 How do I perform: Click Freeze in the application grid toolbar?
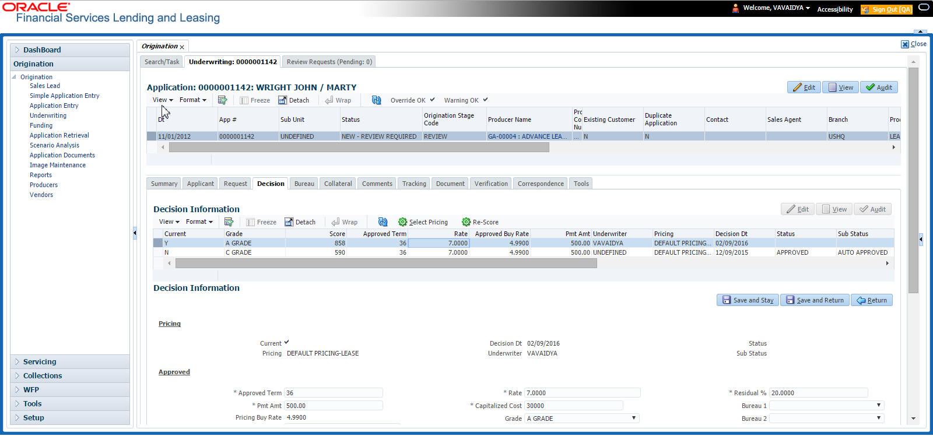255,100
